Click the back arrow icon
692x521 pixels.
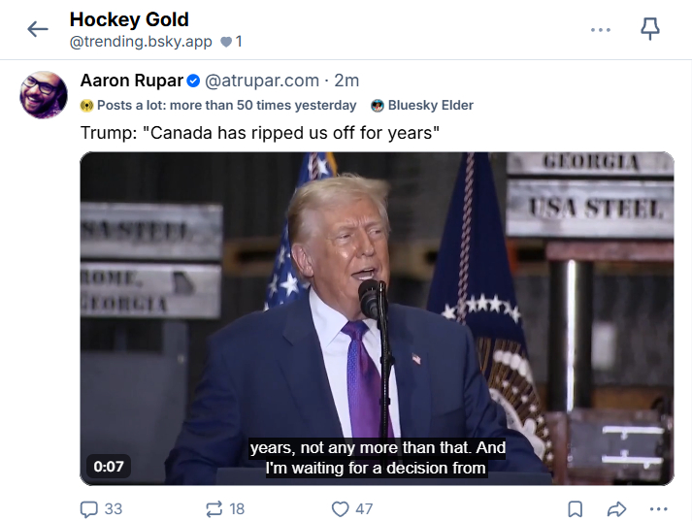[38, 29]
